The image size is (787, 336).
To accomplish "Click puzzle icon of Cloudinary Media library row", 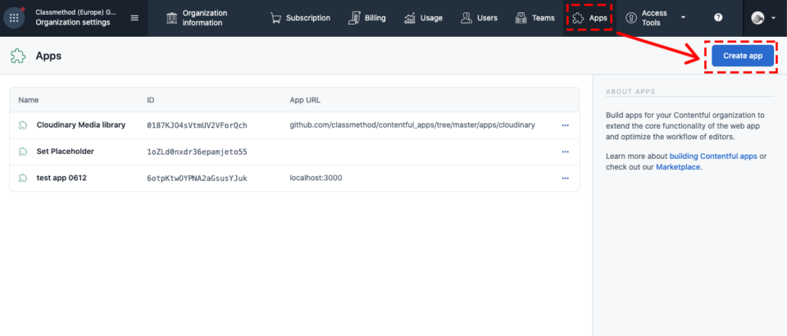I will click(23, 125).
